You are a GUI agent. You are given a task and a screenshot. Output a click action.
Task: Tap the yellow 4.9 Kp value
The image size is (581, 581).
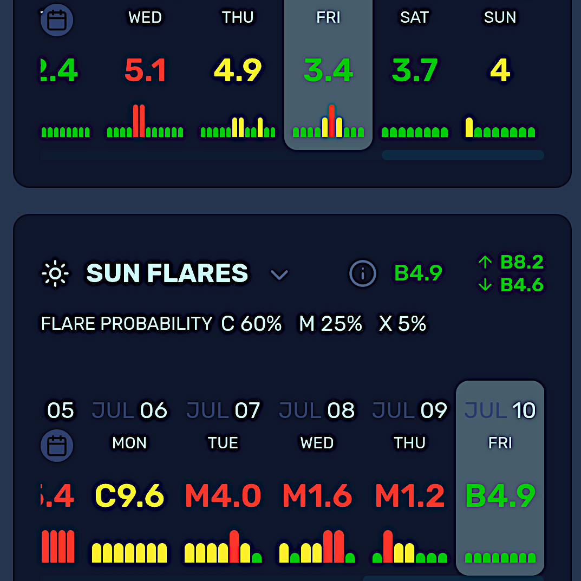click(x=238, y=70)
